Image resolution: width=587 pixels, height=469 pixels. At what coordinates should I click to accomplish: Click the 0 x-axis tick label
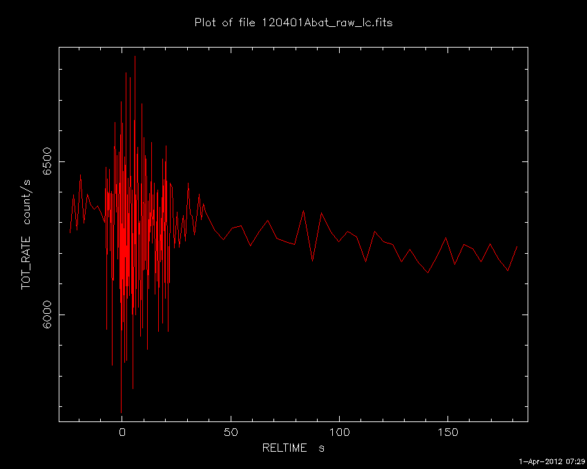tap(122, 432)
